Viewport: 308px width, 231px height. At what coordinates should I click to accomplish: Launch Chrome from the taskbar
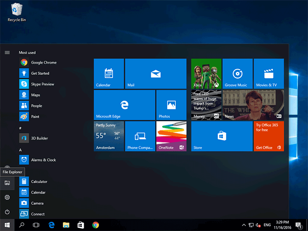click(x=96, y=225)
